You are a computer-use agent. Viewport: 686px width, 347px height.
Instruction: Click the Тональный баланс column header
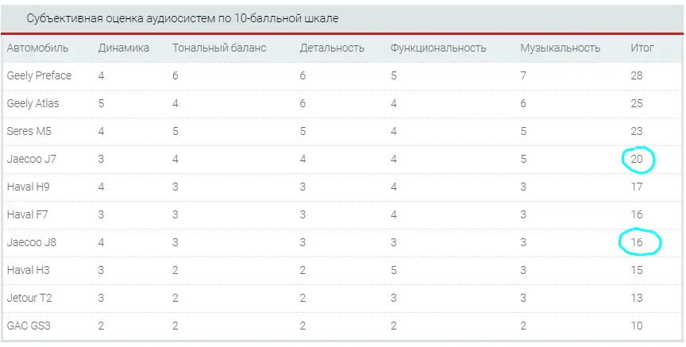[x=219, y=48]
